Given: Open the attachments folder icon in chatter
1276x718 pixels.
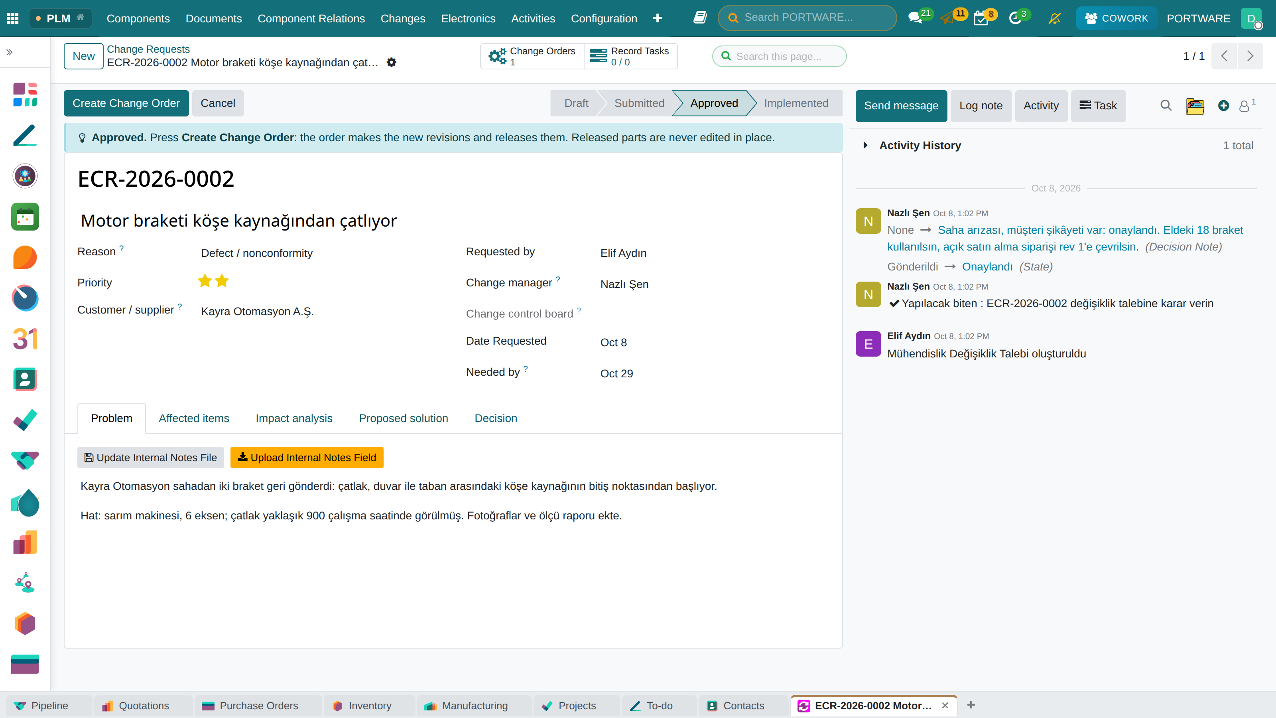Looking at the screenshot, I should (1195, 106).
